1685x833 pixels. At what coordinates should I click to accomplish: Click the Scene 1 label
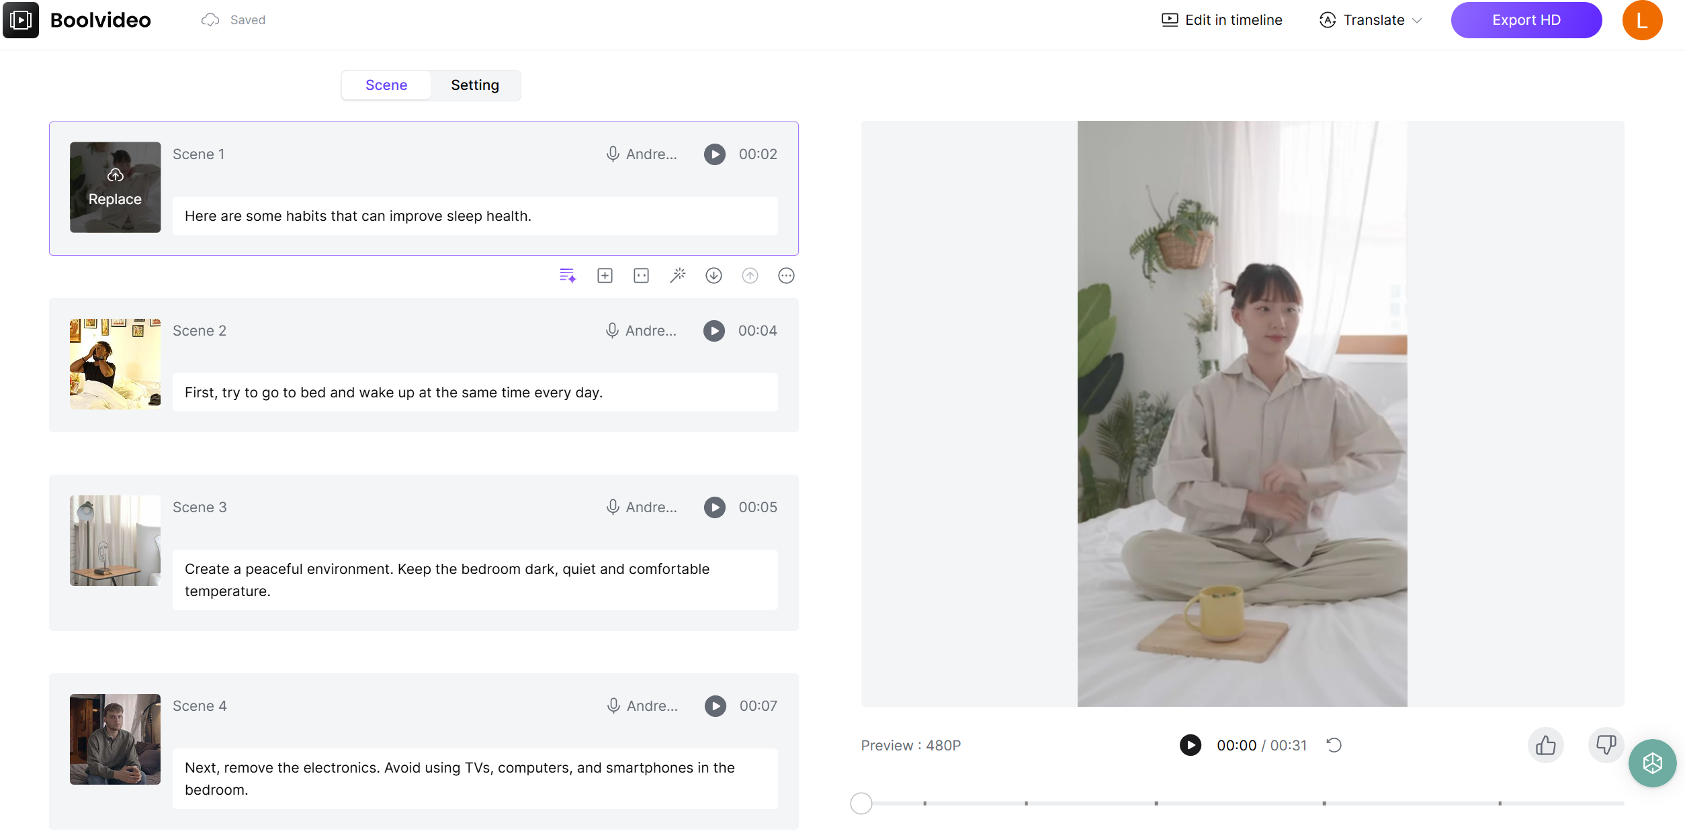point(198,154)
